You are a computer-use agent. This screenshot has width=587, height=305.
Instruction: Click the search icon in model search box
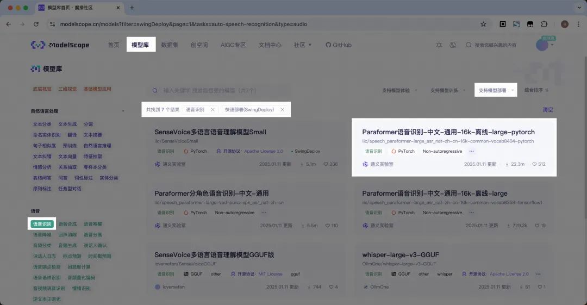[155, 91]
